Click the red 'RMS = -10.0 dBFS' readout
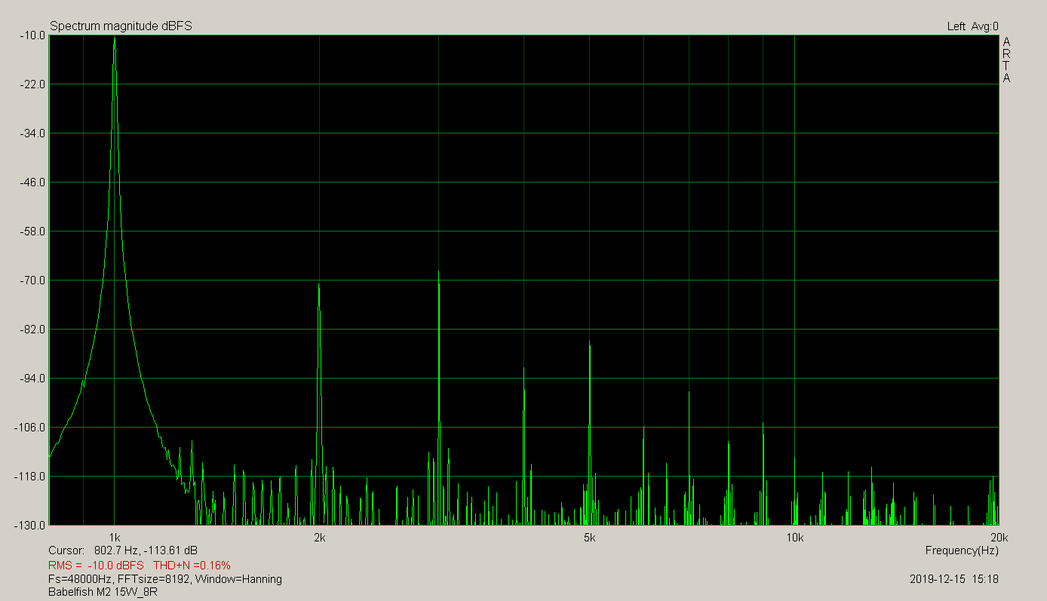Screen dimensions: 1047x601 [96, 565]
